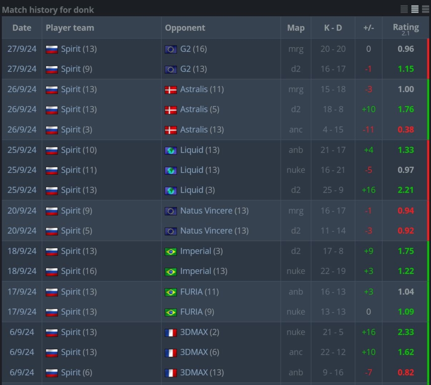Open the FURIA (11) opponent link

pyautogui.click(x=199, y=292)
